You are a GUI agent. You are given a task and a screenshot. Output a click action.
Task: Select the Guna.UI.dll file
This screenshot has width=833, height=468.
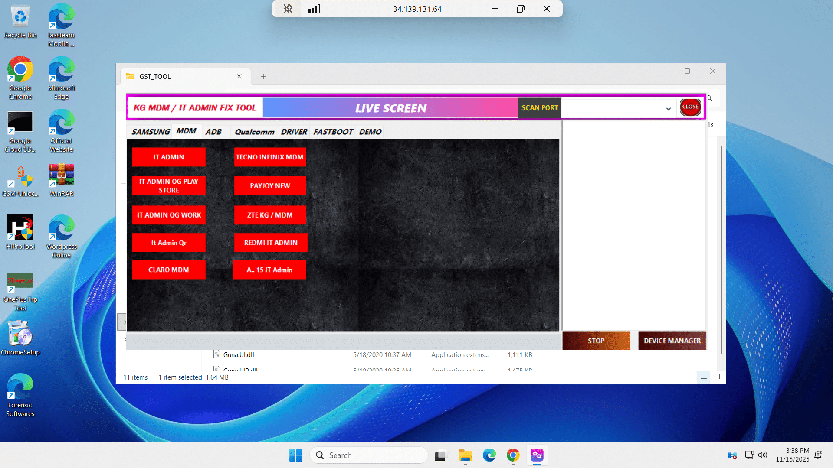point(239,355)
